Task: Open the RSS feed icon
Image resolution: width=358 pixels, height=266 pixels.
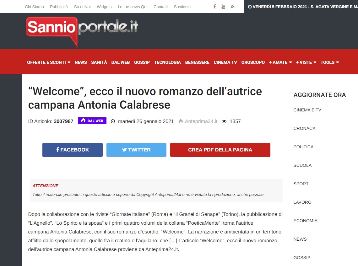Action: [232, 7]
